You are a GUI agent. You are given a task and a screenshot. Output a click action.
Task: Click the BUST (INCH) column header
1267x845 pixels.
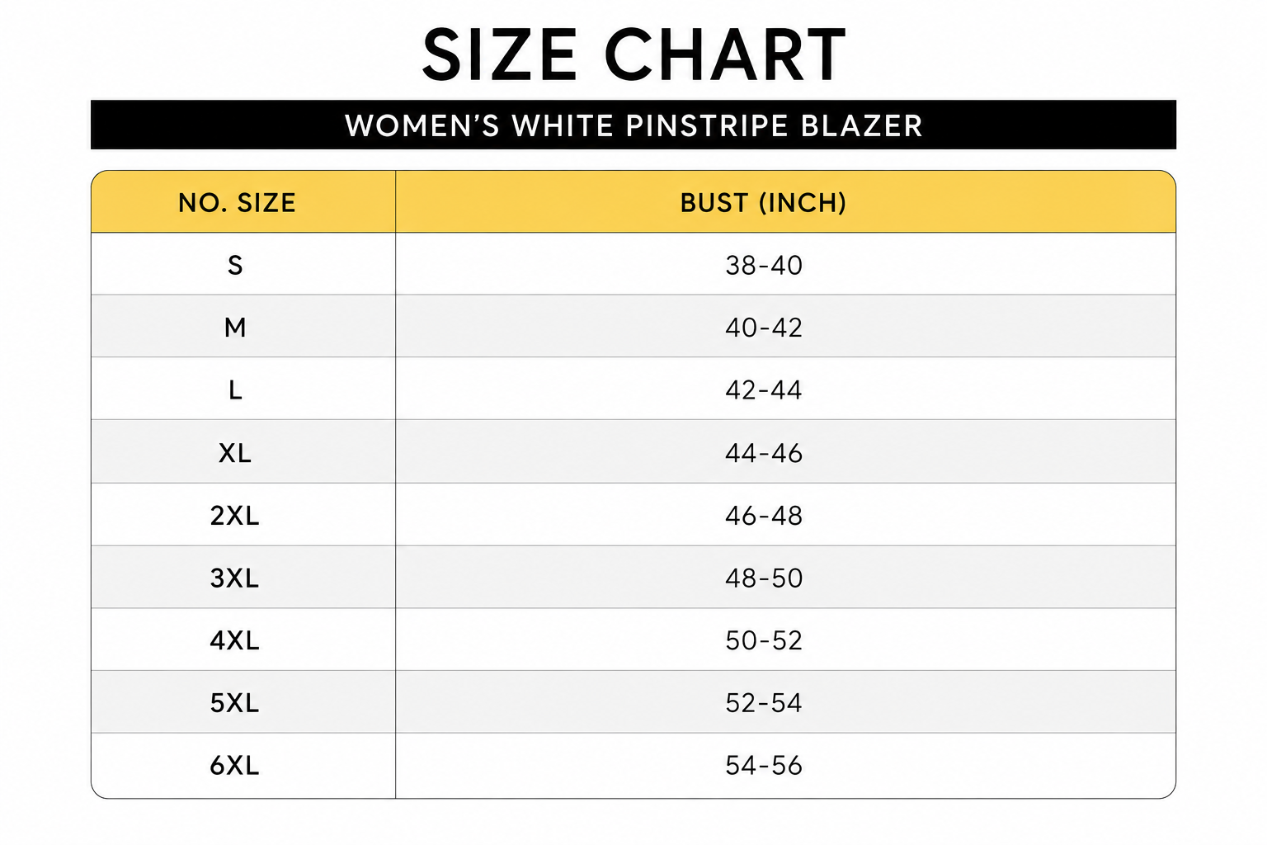coord(763,203)
